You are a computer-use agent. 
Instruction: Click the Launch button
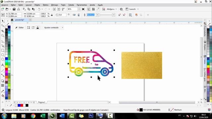click(x=131, y=9)
